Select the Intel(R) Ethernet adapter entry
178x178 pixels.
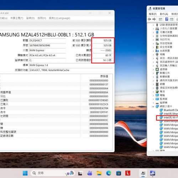[171, 114]
